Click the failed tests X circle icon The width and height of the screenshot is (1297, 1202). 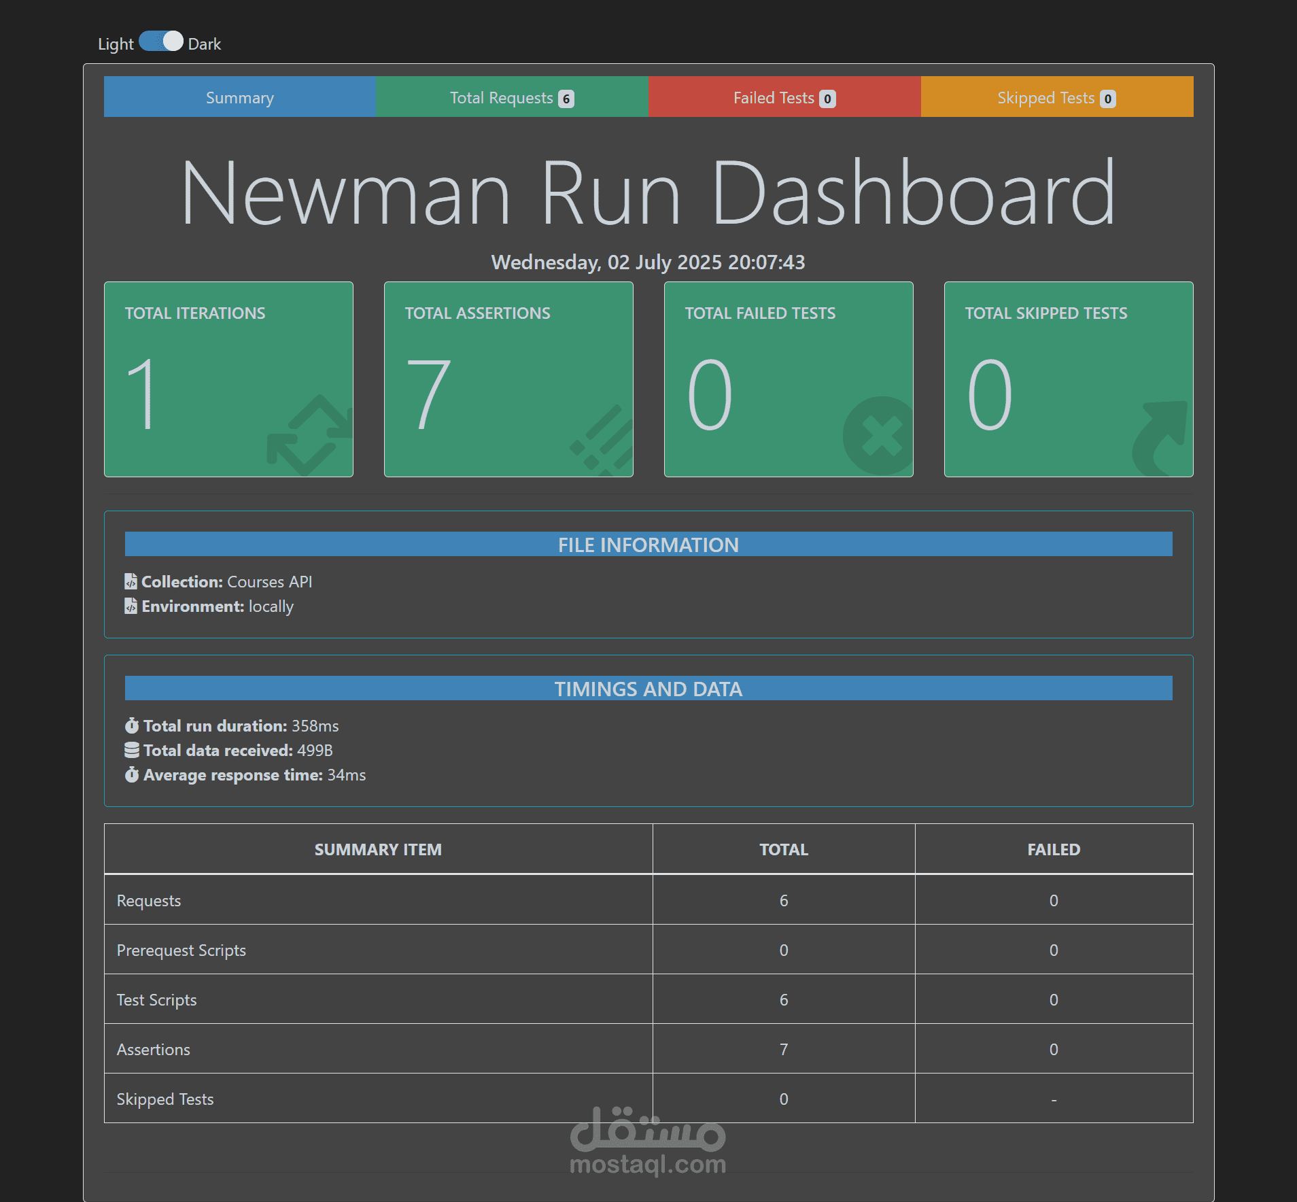[x=878, y=436]
